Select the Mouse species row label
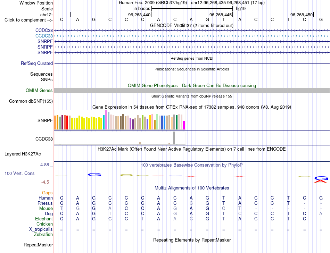This screenshot has width=330, height=253. (x=46, y=209)
